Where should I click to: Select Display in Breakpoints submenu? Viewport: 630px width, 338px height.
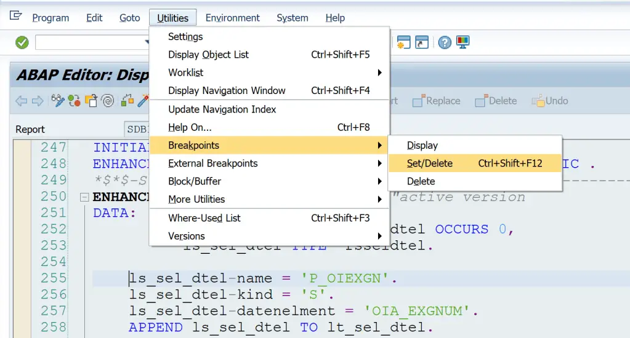(x=475, y=145)
